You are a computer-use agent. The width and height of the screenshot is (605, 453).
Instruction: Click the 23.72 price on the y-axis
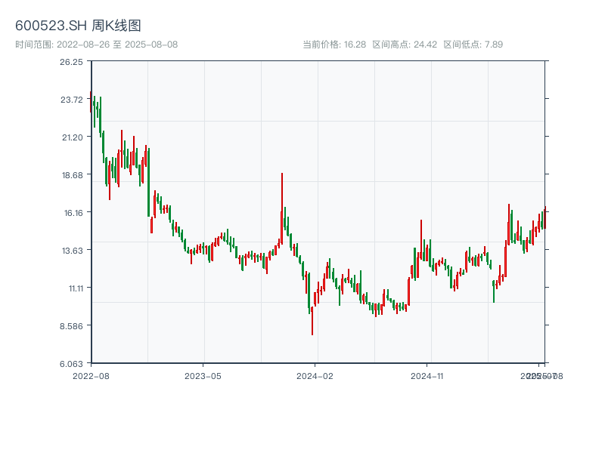pos(71,100)
